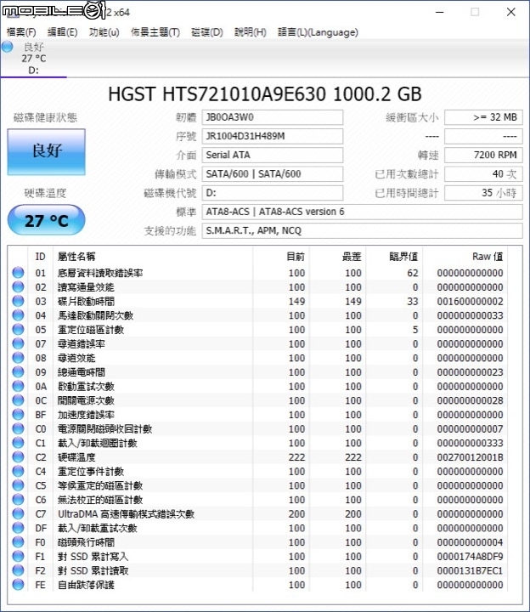The height and width of the screenshot is (612, 530).
Task: Click the status orb for attribute DF
Action: [x=18, y=528]
